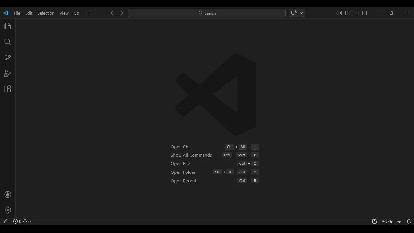
Task: Click the Show All Commands label
Action: pos(191,155)
